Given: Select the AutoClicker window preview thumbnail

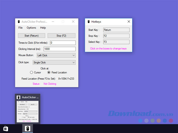Looking at the screenshot, I should (x=28, y=112).
